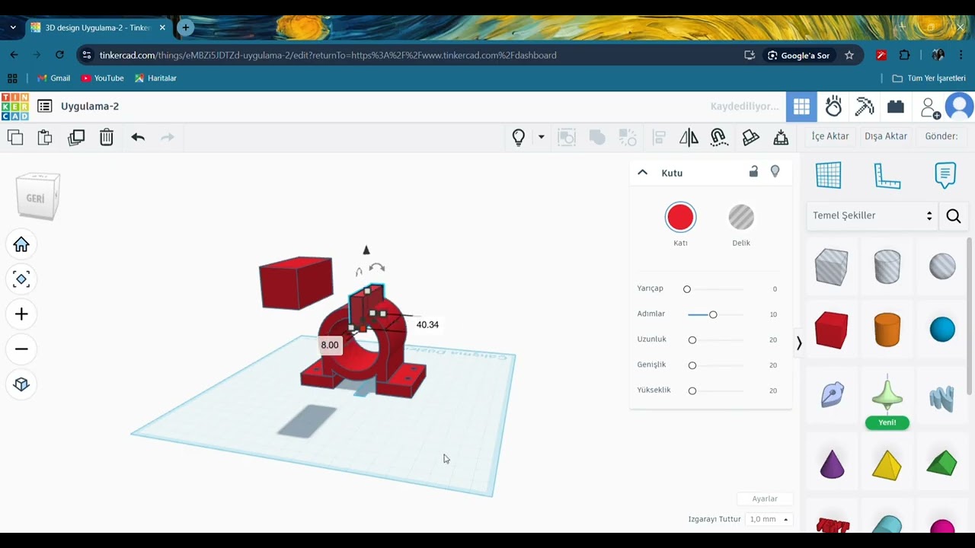The image size is (975, 548).
Task: Delete the selected shape with trash icon
Action: click(107, 137)
